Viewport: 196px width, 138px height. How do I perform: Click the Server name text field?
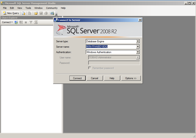pos(111,47)
